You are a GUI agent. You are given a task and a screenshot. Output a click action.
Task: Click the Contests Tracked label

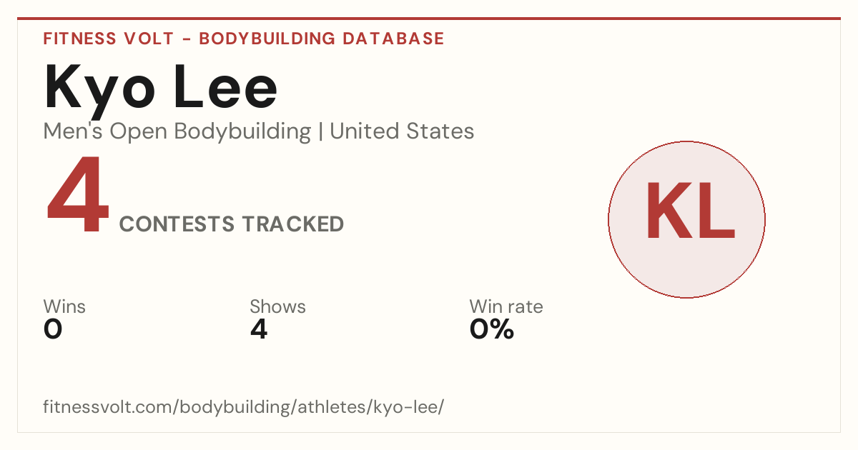pyautogui.click(x=232, y=224)
